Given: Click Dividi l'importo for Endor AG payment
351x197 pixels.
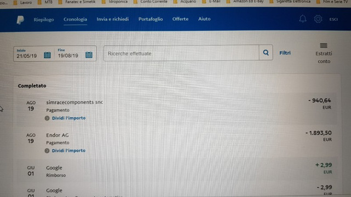Looking at the screenshot, I should pos(69,151).
